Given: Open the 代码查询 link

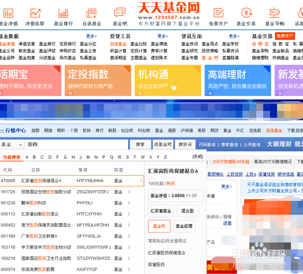Looking at the screenshot, I should tap(207, 145).
